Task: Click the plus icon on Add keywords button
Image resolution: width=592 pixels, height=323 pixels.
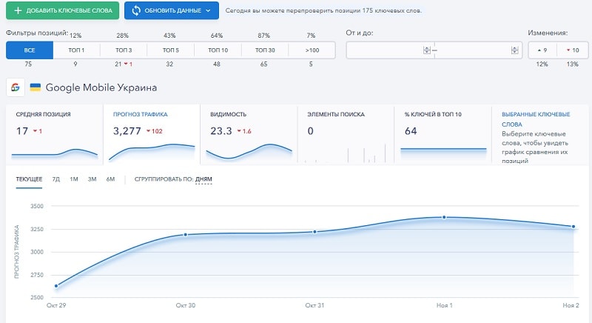Action: (18, 10)
